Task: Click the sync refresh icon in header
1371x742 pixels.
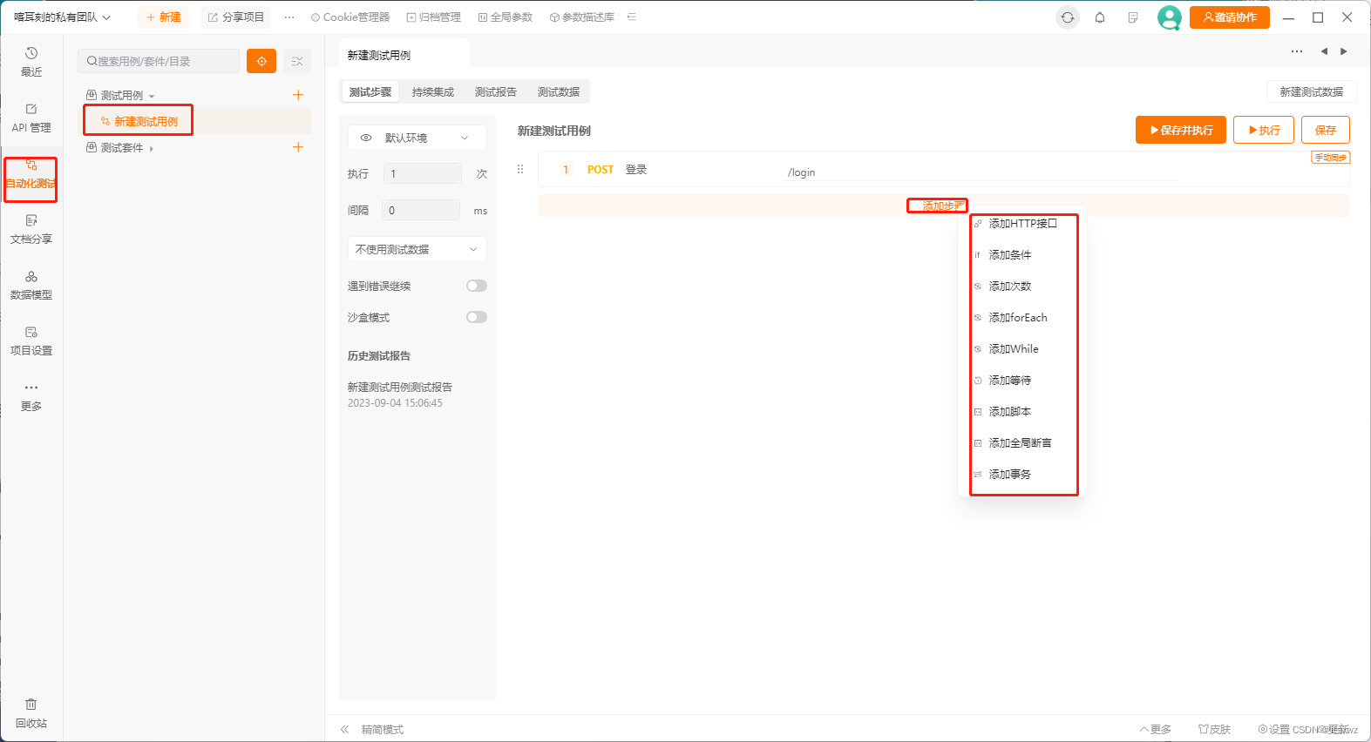Action: coord(1068,17)
